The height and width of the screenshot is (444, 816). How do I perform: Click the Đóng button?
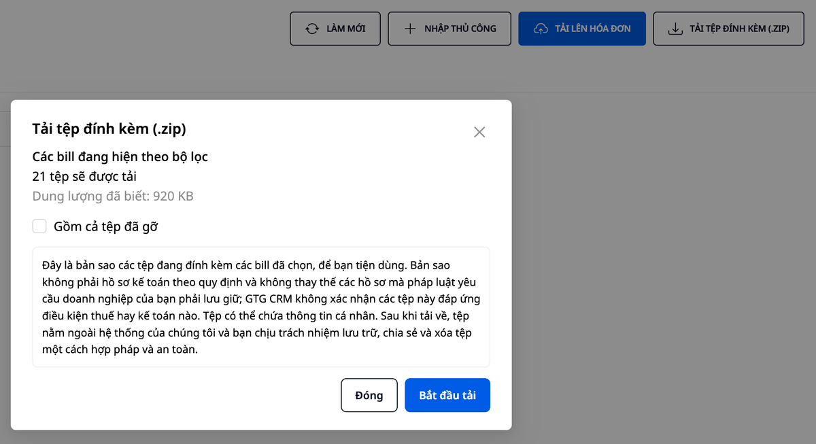[x=369, y=395]
